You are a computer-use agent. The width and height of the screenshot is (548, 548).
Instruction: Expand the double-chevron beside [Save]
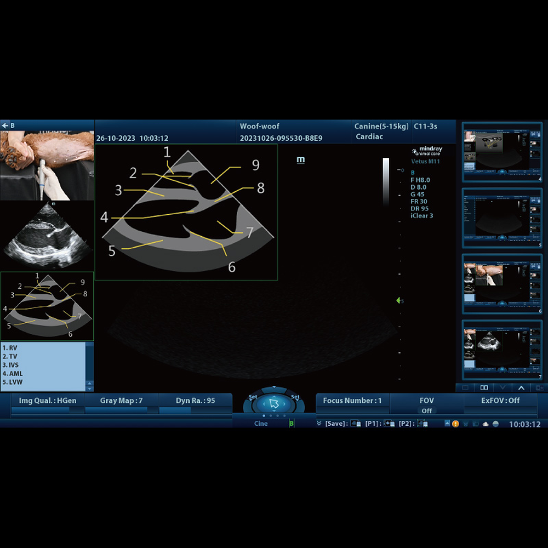tap(319, 423)
